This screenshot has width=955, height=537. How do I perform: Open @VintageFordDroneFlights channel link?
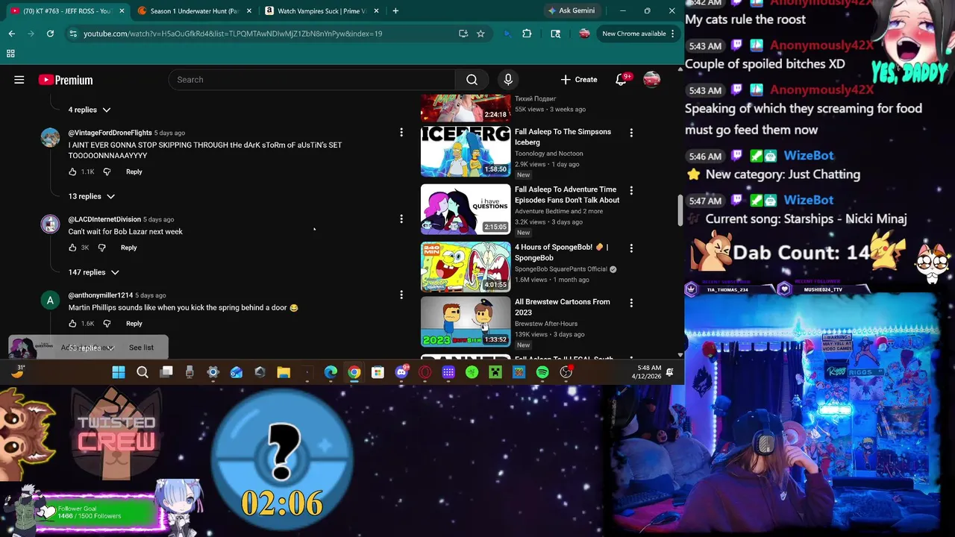tap(110, 133)
